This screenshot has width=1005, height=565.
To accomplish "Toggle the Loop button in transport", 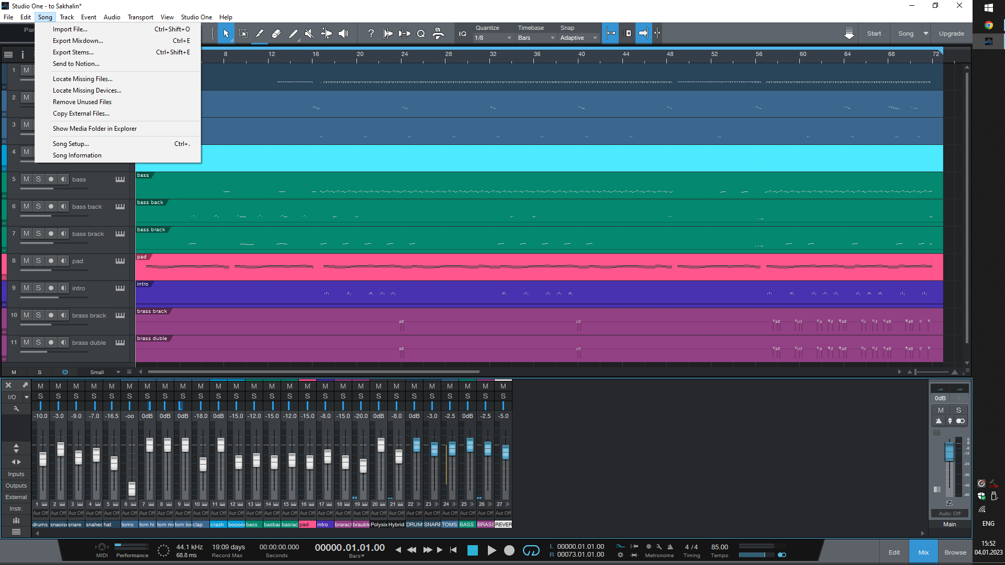I will pyautogui.click(x=531, y=550).
